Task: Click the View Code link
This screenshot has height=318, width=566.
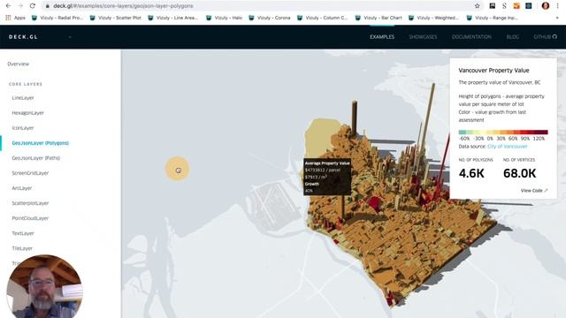Action: 534,191
